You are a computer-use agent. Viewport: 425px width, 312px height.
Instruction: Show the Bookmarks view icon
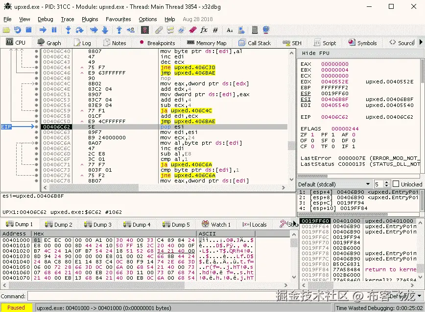[x=192, y=30]
